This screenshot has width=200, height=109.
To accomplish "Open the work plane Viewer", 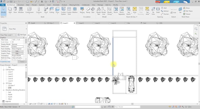I will click(187, 14).
